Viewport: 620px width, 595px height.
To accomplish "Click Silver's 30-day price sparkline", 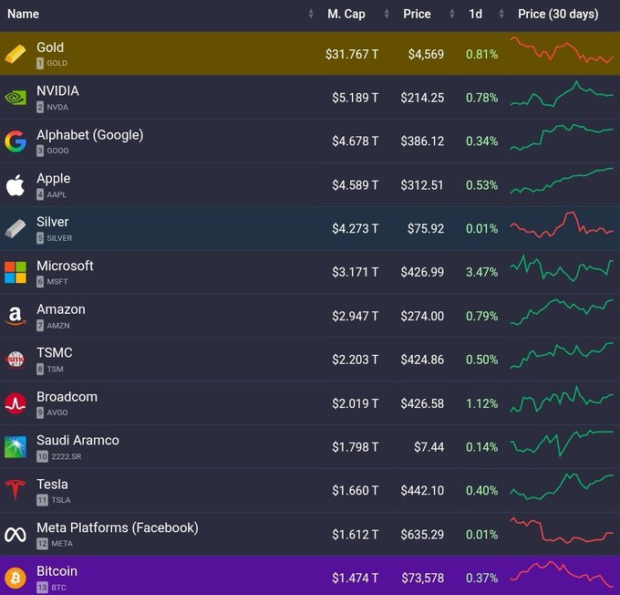I will coord(562,224).
